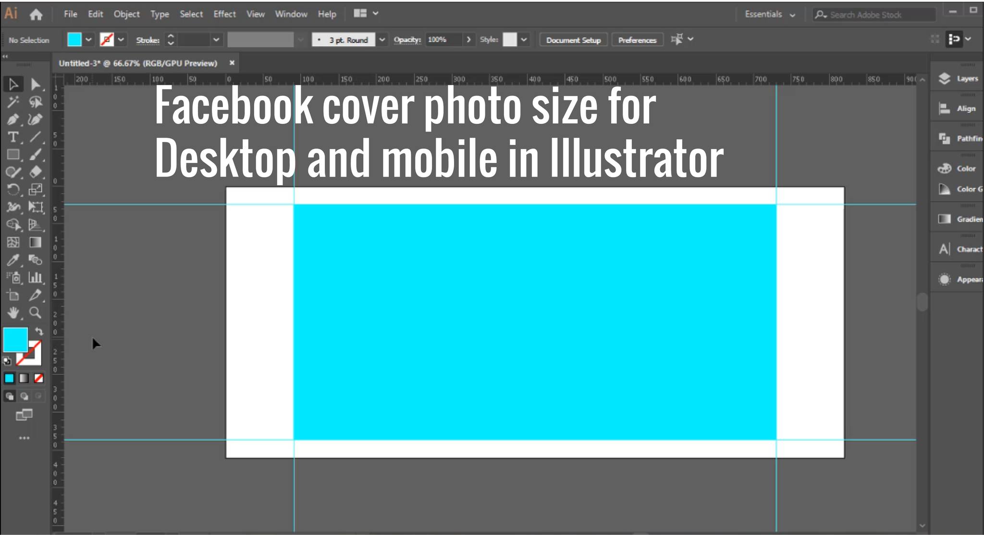
Task: Select the Hand tool
Action: (13, 313)
